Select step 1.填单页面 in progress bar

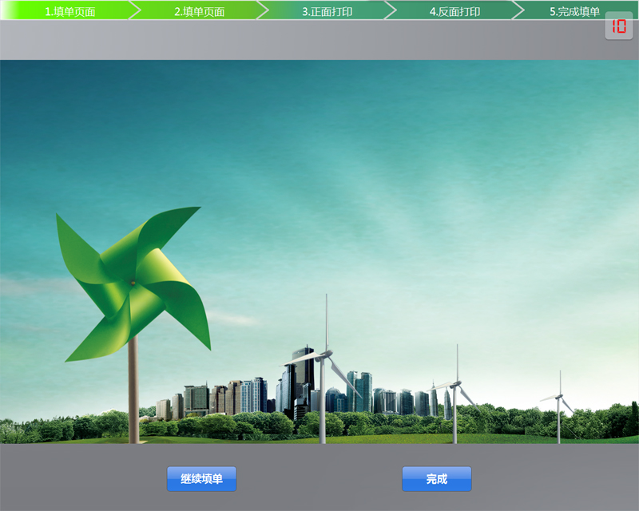pos(69,11)
